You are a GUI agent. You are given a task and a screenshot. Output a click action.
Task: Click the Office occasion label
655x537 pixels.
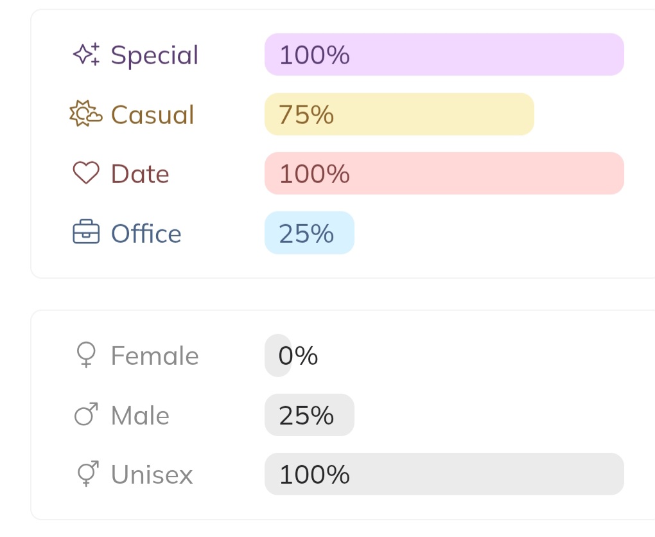[146, 233]
